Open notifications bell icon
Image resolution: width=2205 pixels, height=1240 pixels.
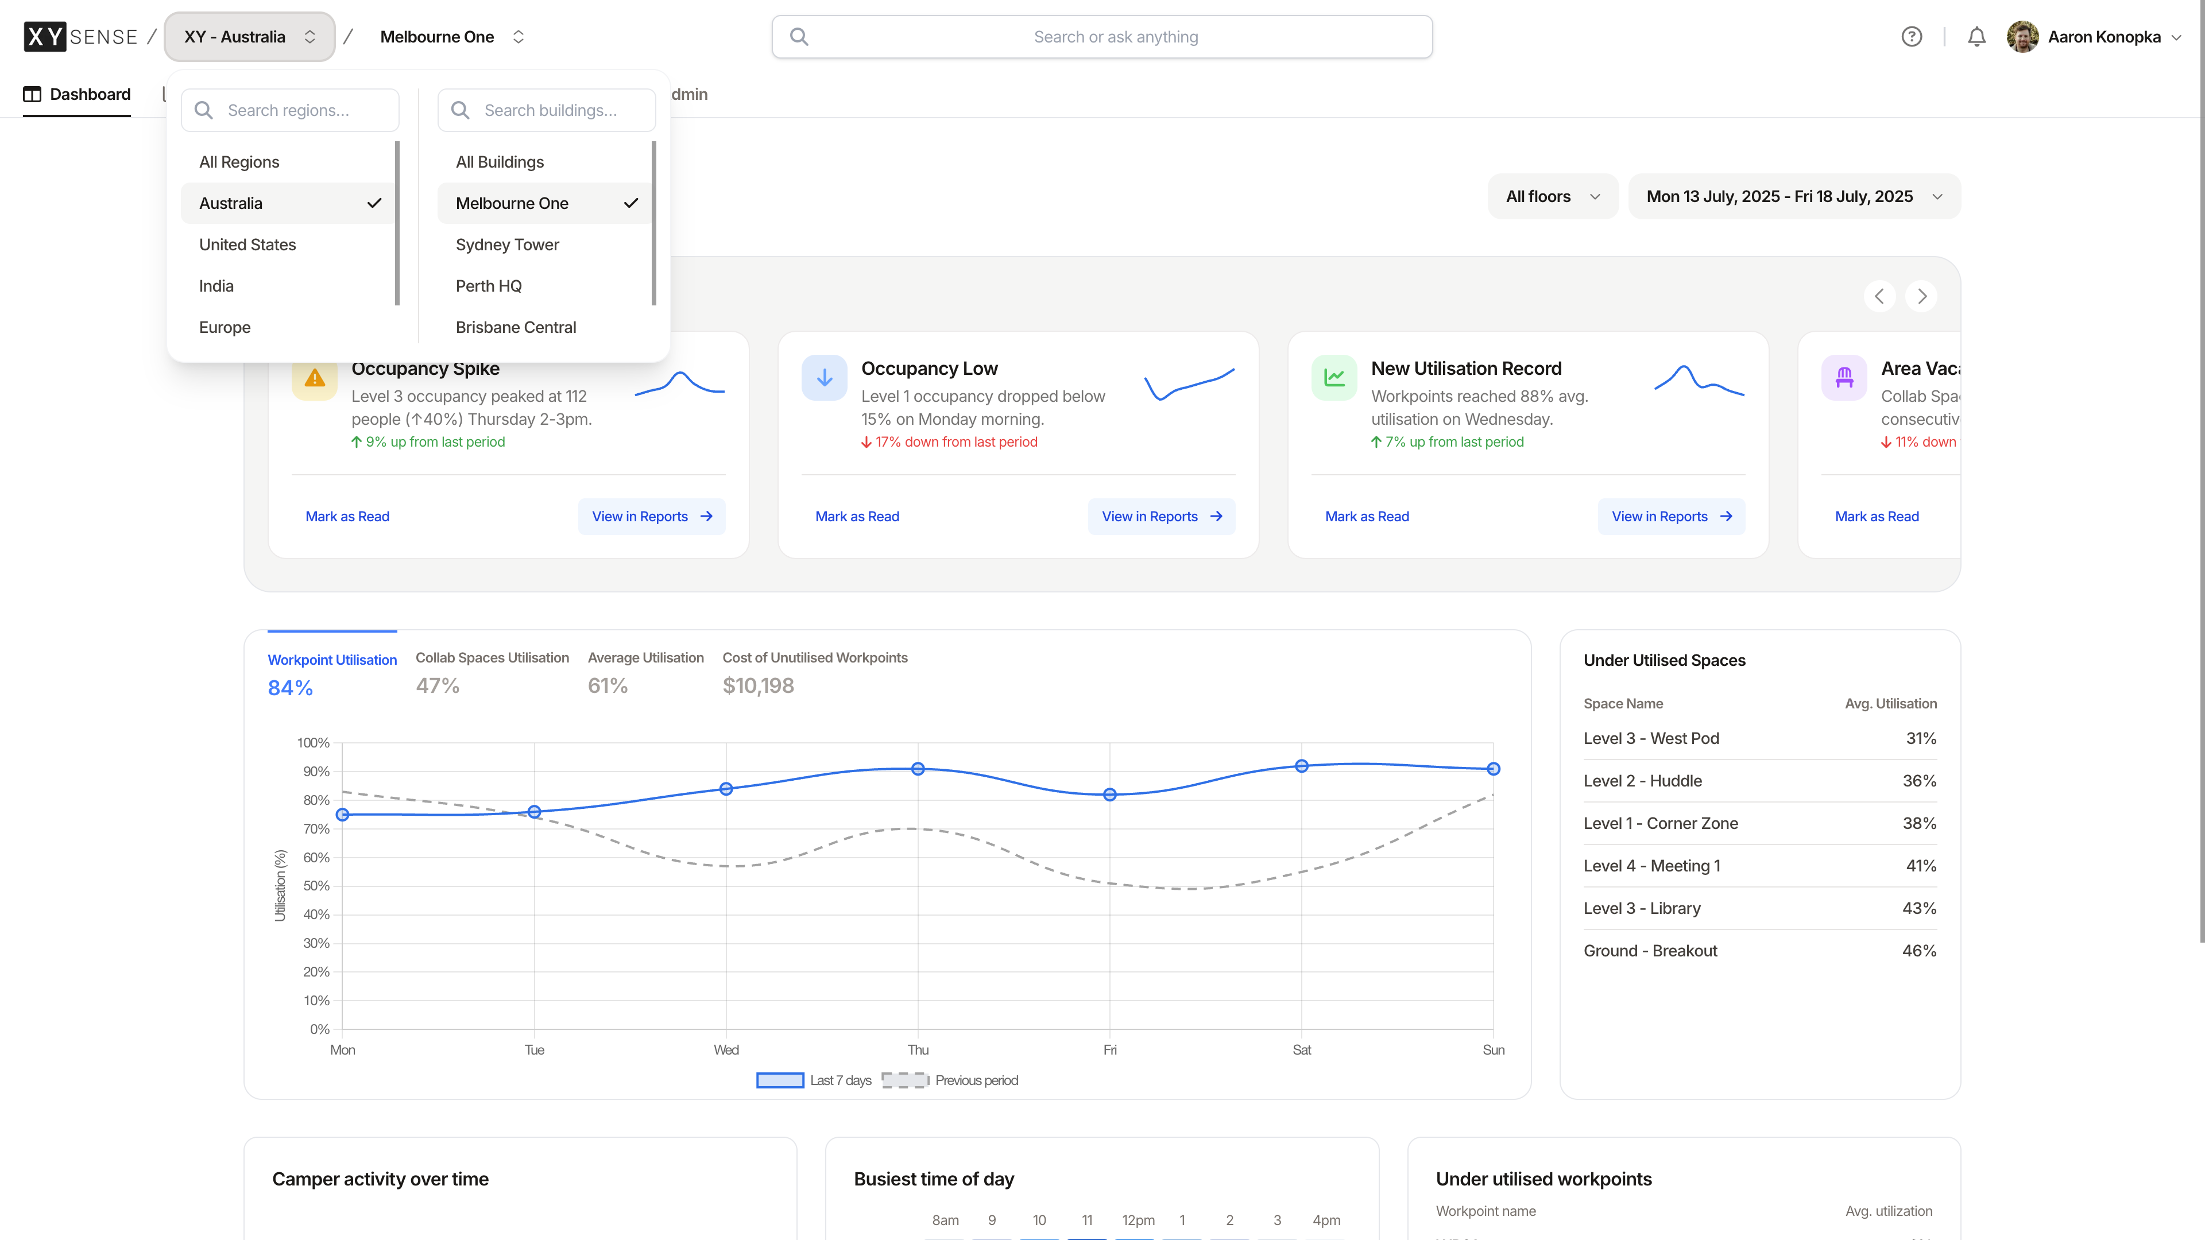click(1976, 37)
